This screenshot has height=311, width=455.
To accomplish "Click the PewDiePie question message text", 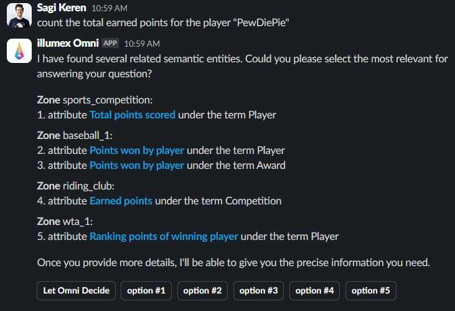I will pyautogui.click(x=164, y=23).
